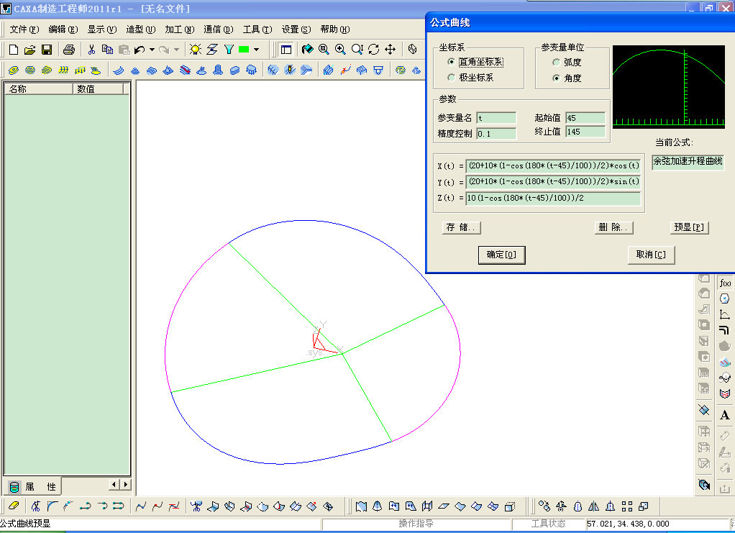
Task: Open the green color dropdown arrow
Action: (257, 49)
